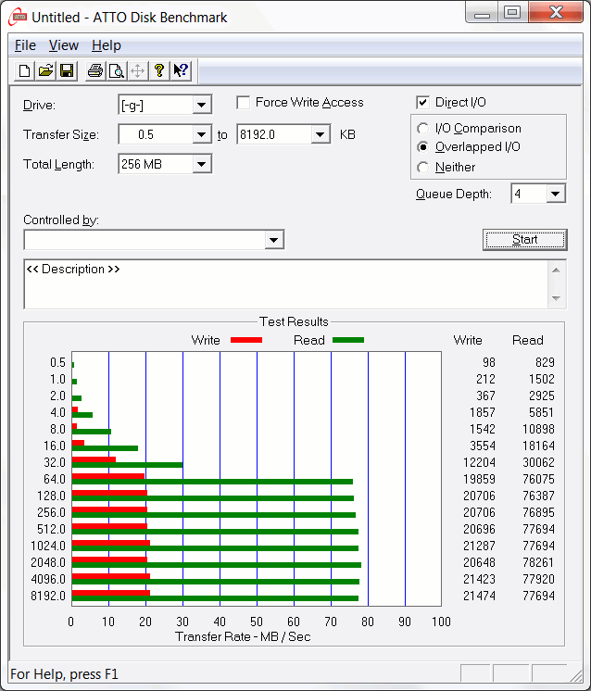Image resolution: width=591 pixels, height=691 pixels.
Task: Click the window resize grip corner
Action: (576, 675)
